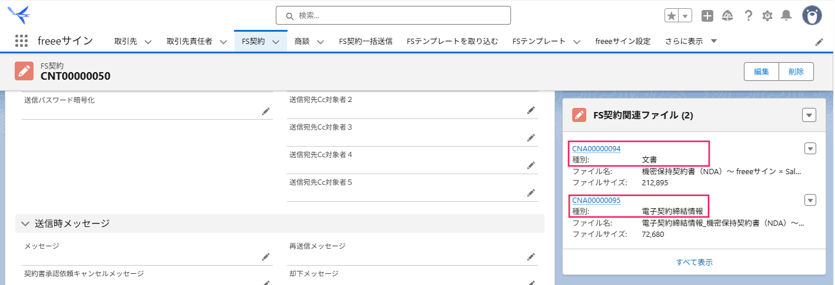Edit the 送信宛先Cc対象者４ field
Screen dimensions: 835x285
[x=531, y=165]
